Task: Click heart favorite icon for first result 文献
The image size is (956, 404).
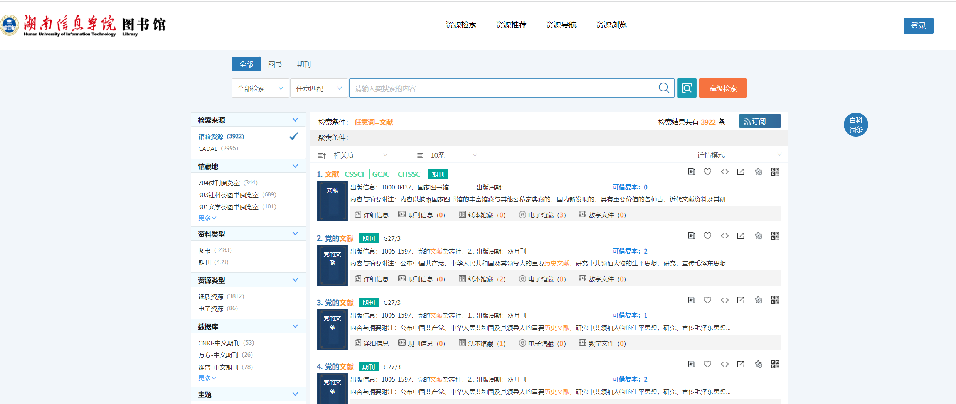Action: 707,172
